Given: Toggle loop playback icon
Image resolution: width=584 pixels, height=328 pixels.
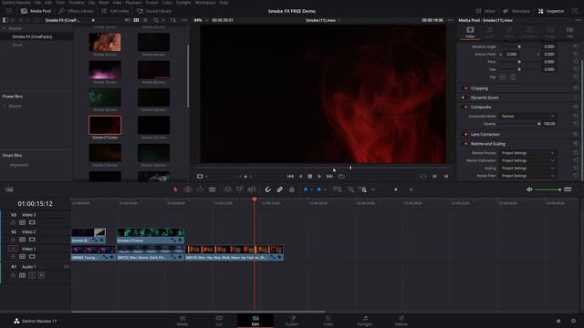Looking at the screenshot, I should pos(341,176).
